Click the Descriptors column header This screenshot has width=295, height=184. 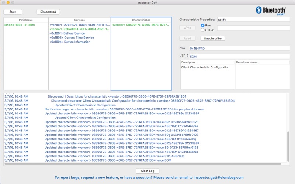pos(208,62)
